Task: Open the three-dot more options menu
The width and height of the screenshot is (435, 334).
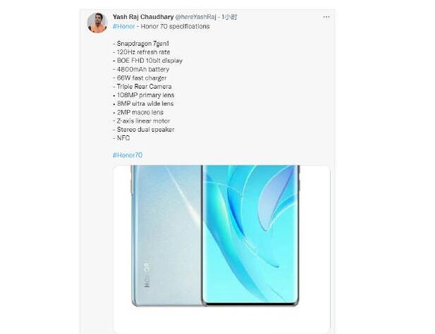Action: click(326, 17)
